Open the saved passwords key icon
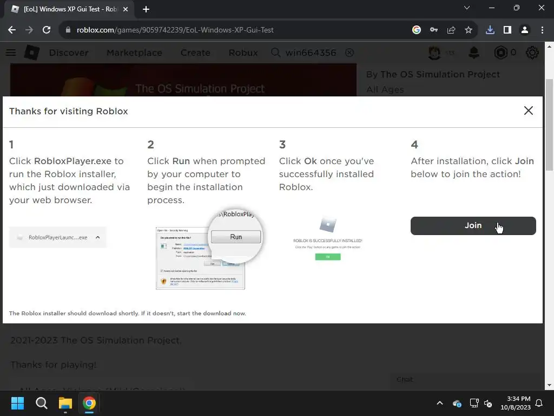The height and width of the screenshot is (416, 554). pos(434,30)
